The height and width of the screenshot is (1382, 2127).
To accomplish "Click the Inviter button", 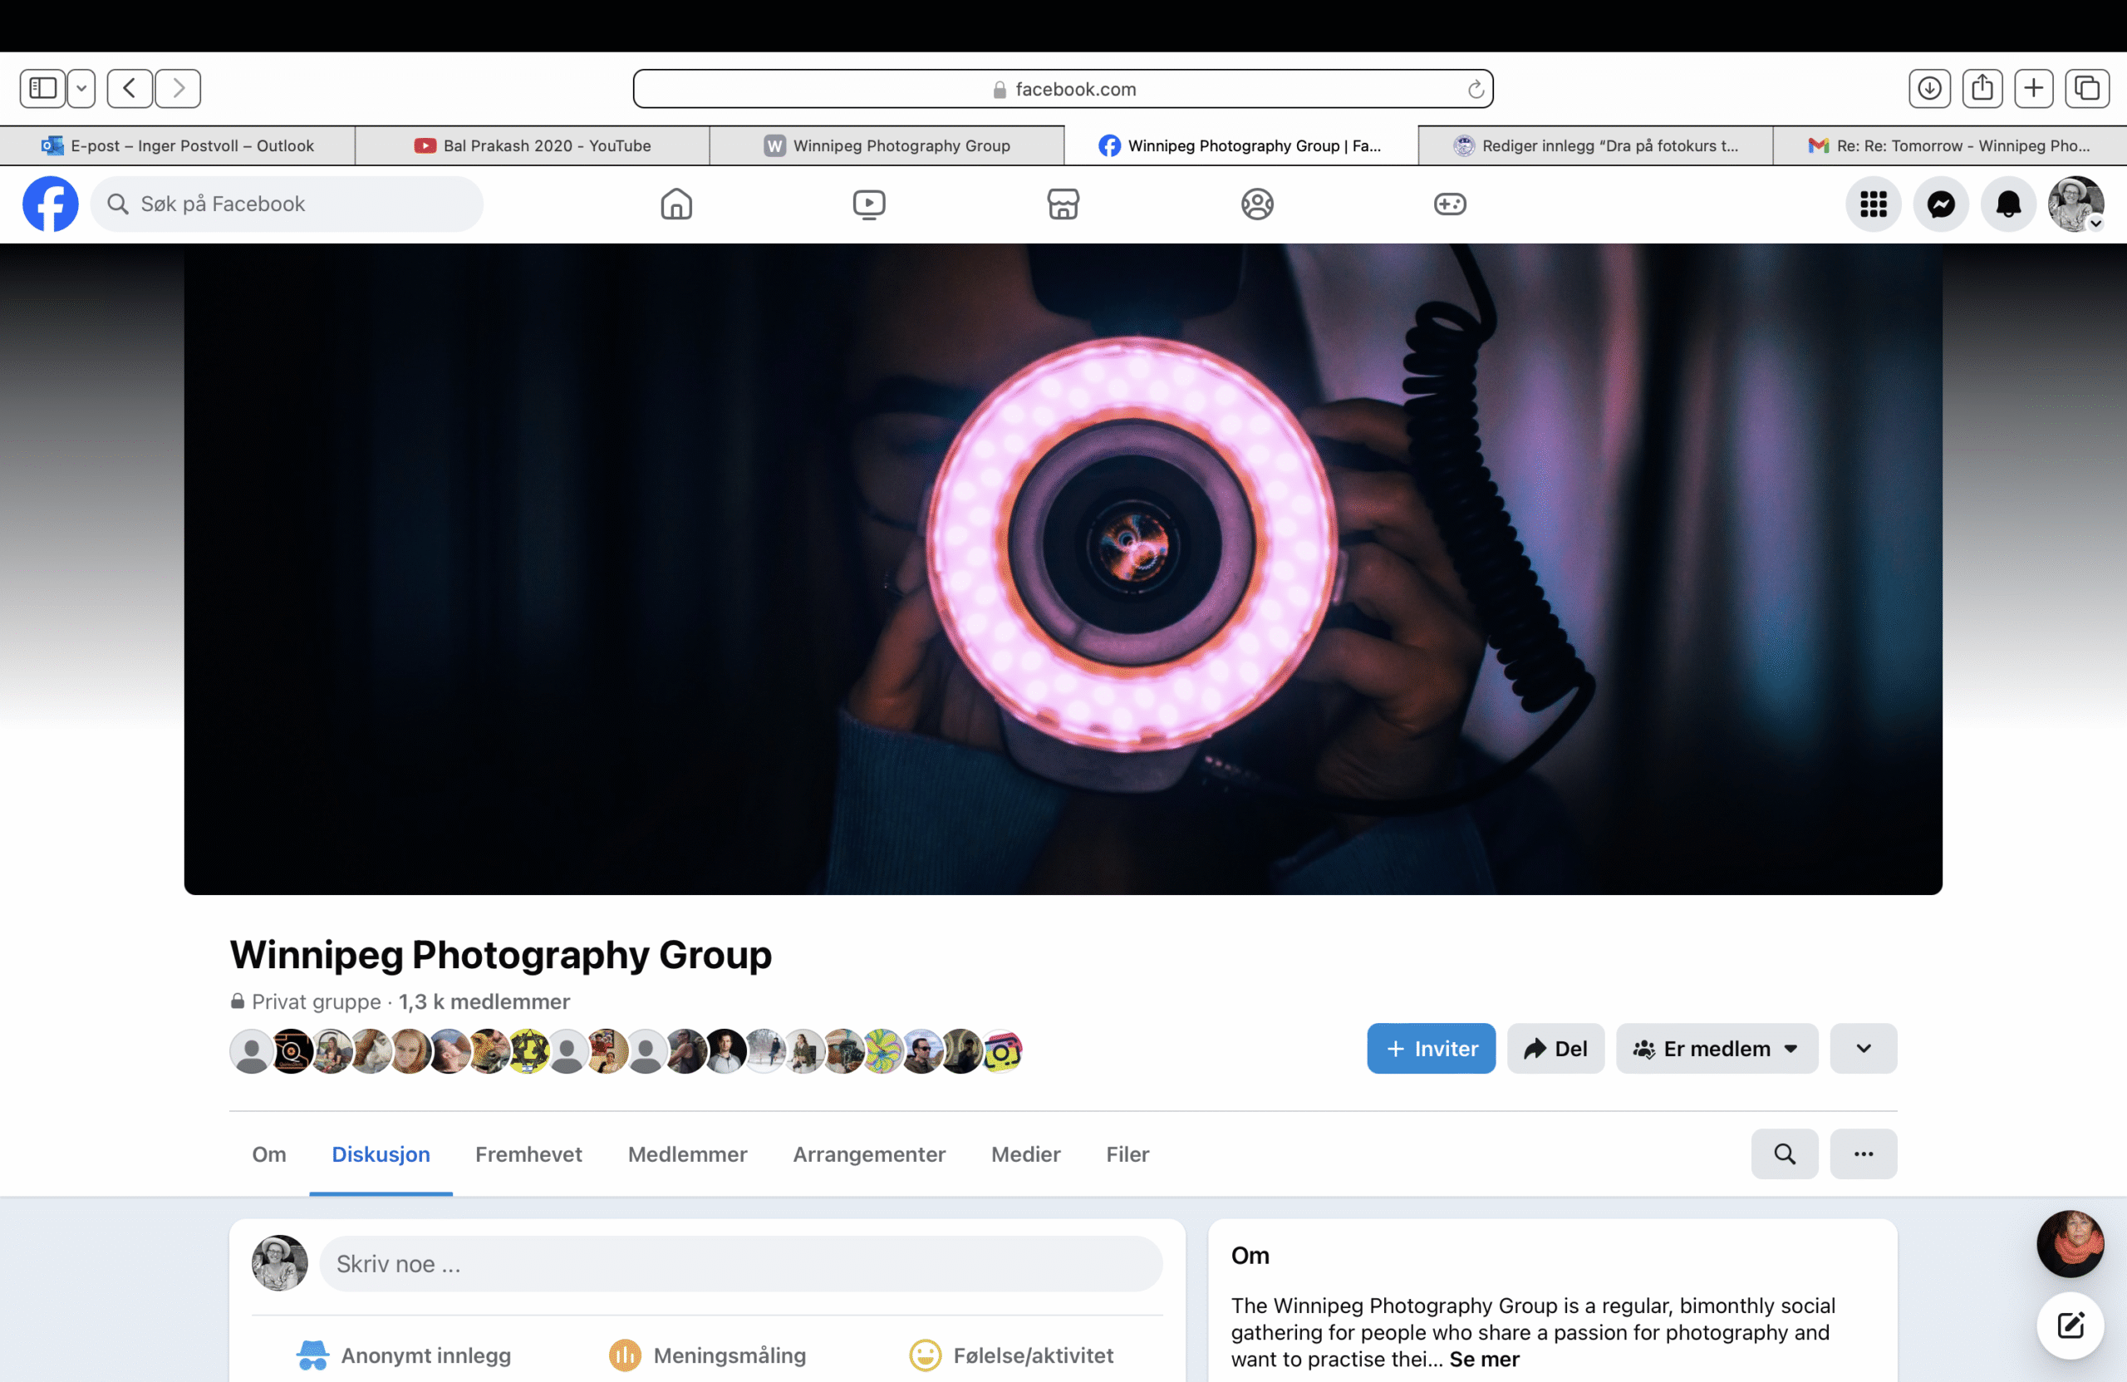I will tap(1430, 1049).
